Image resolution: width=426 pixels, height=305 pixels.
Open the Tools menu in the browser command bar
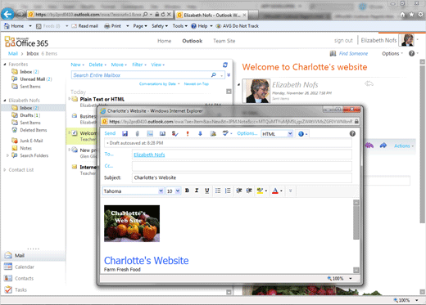coord(179,26)
